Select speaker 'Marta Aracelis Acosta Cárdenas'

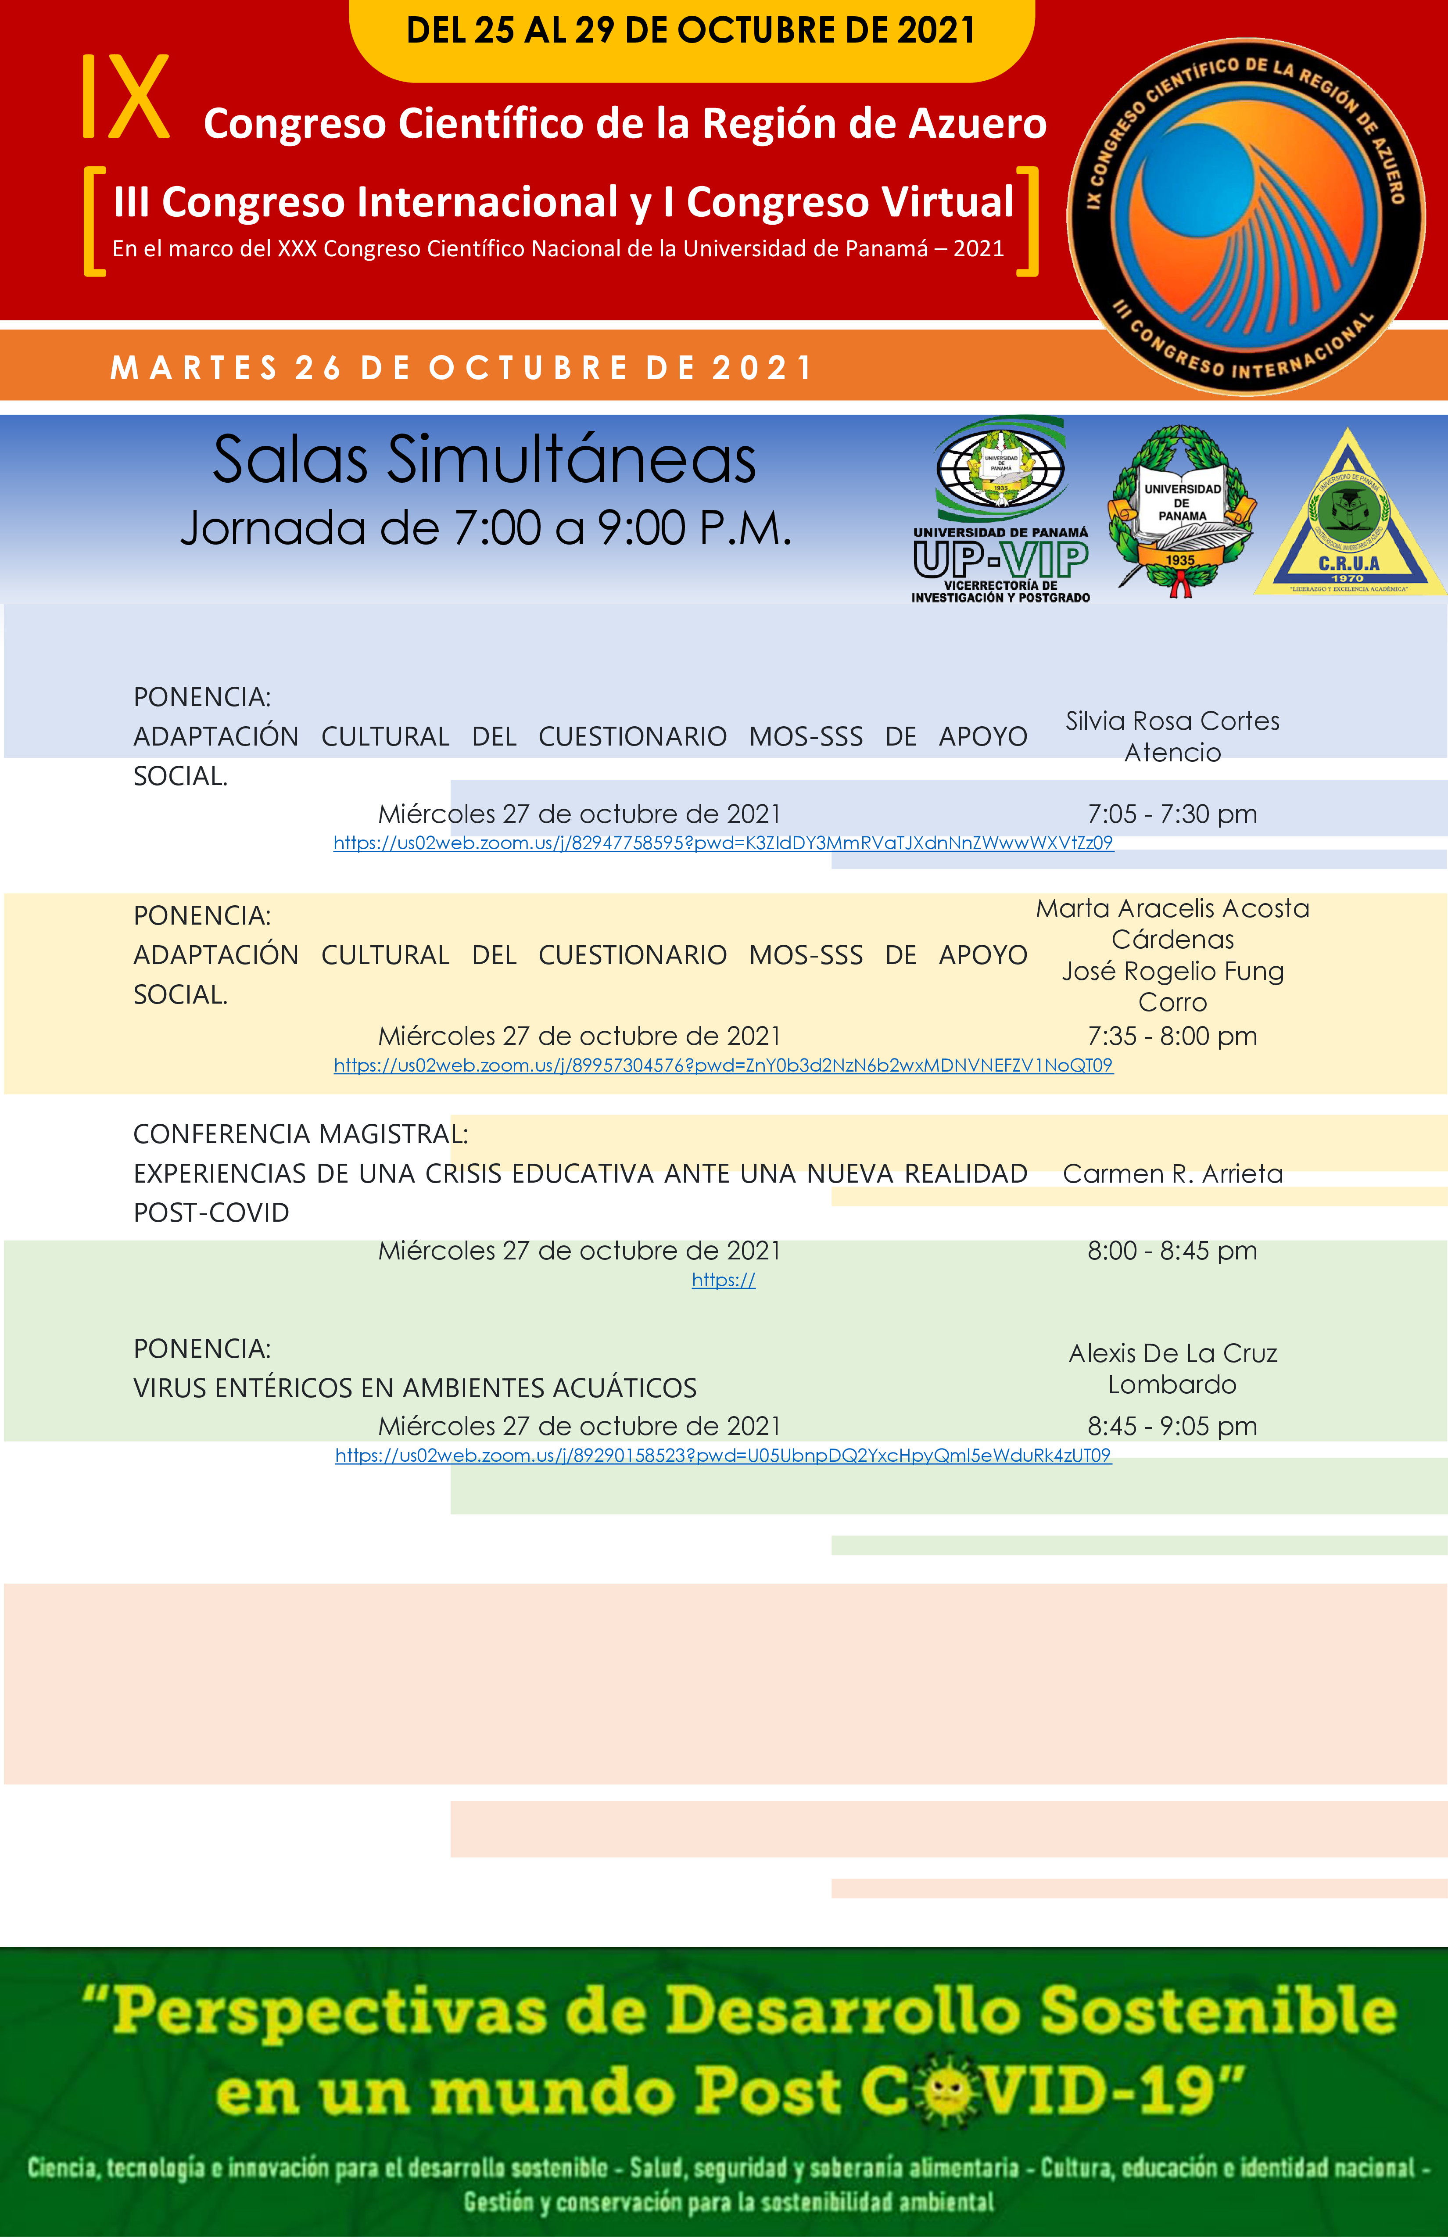tap(1172, 923)
